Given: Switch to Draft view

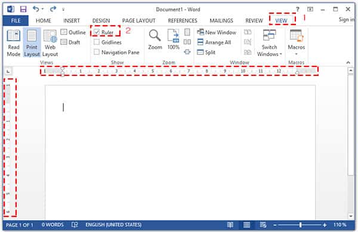Looking at the screenshot, I should pos(70,42).
